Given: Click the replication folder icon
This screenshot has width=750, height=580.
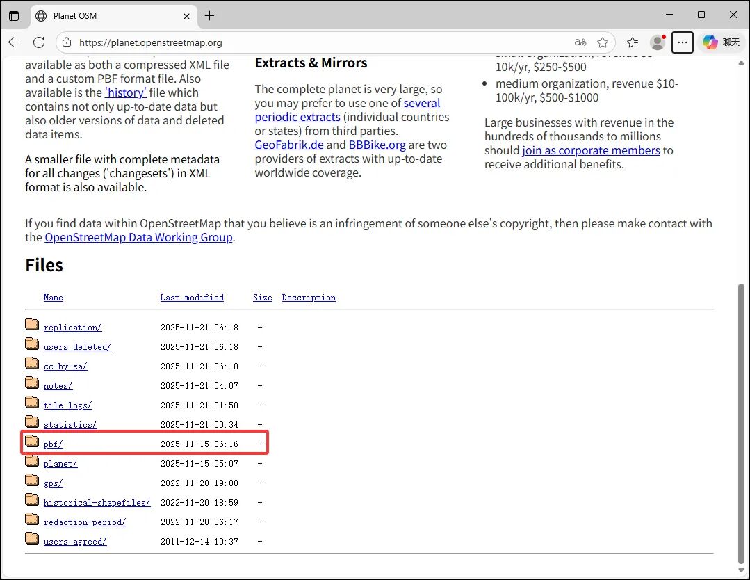Looking at the screenshot, I should 32,325.
